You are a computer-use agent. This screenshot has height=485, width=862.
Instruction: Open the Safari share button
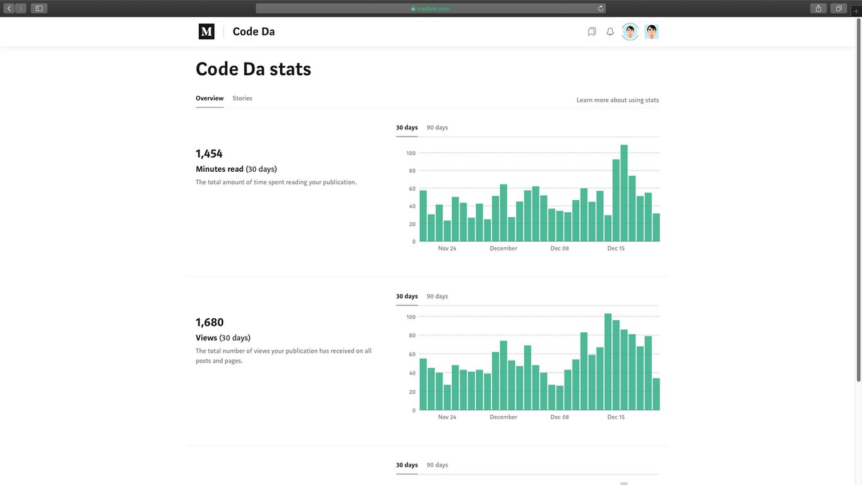coord(818,8)
